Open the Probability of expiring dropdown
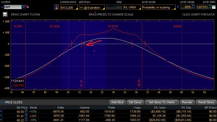This screenshot has width=217, height=122. tap(159, 7)
